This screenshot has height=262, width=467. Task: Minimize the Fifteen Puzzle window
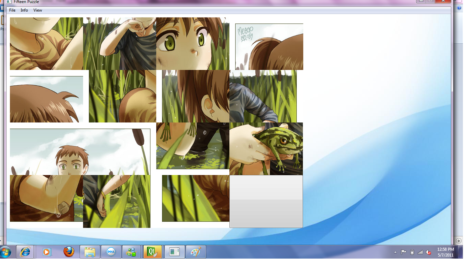421,1
